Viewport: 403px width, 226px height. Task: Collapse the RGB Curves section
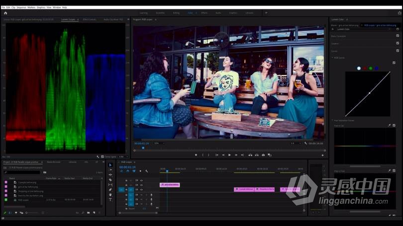point(332,58)
